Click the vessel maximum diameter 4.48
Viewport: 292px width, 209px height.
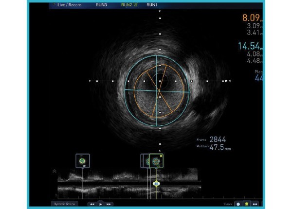(x=253, y=61)
